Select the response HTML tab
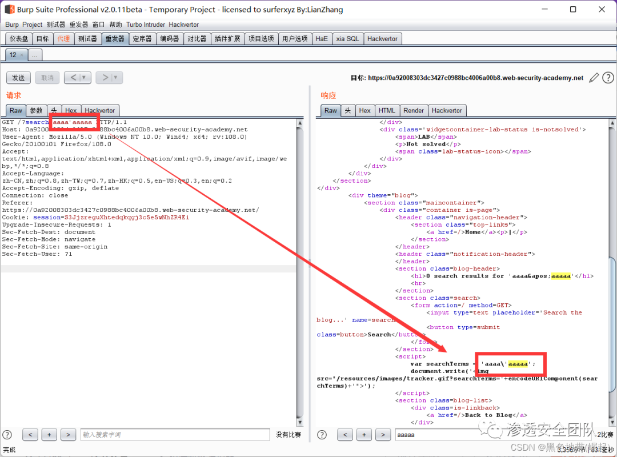Screen dimensions: 617x457 (387, 111)
